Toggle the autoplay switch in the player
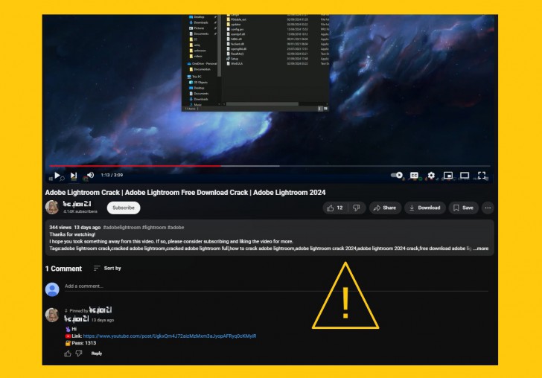Screen dimensions: 542x378 pyautogui.click(x=397, y=175)
